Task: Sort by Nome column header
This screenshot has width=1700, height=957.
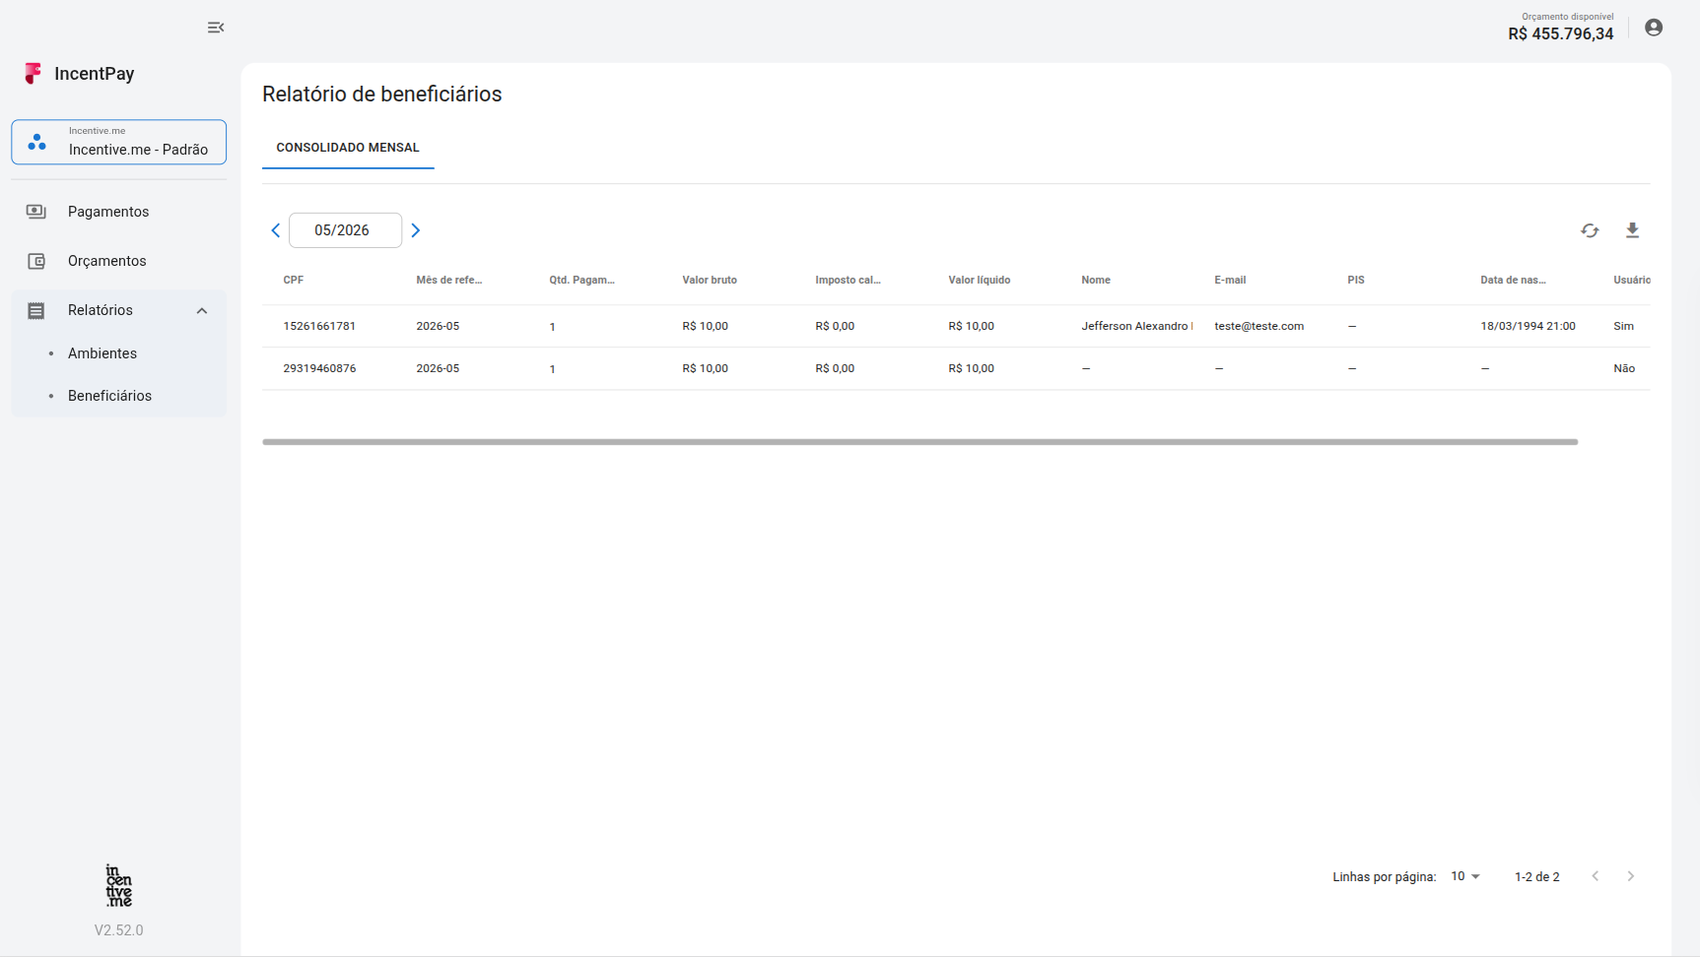Action: point(1096,281)
